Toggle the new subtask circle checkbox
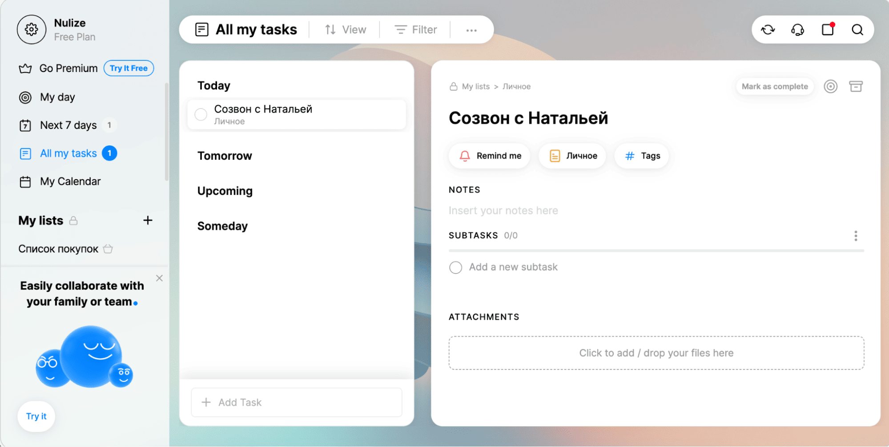This screenshot has height=447, width=889. pyautogui.click(x=455, y=267)
